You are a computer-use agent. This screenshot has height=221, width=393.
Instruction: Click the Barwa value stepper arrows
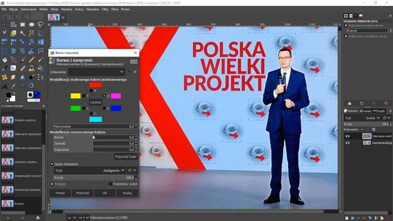[x=136, y=137]
